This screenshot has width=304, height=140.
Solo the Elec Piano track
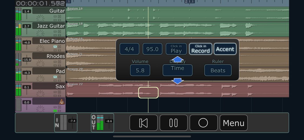(59, 50)
